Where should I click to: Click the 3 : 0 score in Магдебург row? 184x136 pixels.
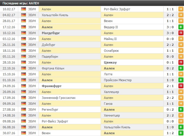tap(170, 33)
